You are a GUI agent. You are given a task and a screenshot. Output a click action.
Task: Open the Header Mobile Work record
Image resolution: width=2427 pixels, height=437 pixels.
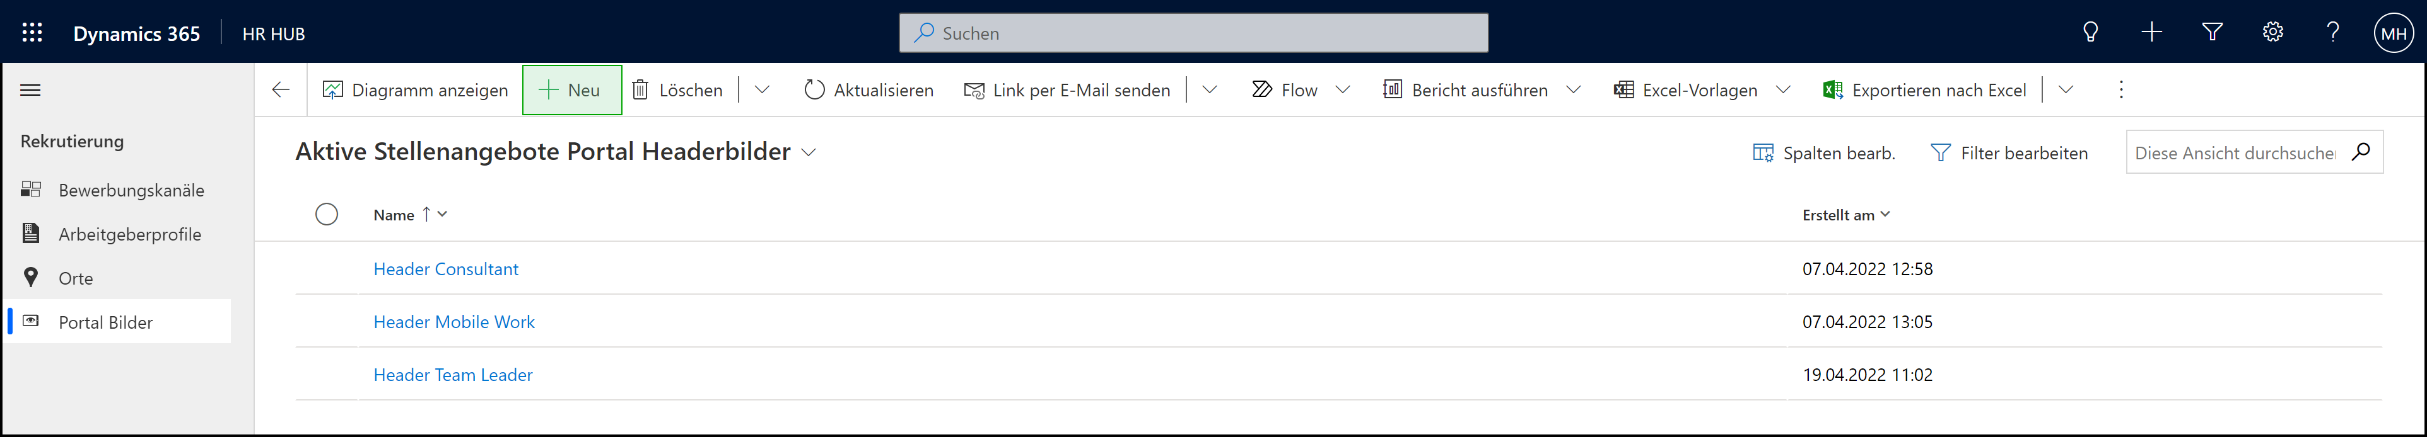coord(454,321)
